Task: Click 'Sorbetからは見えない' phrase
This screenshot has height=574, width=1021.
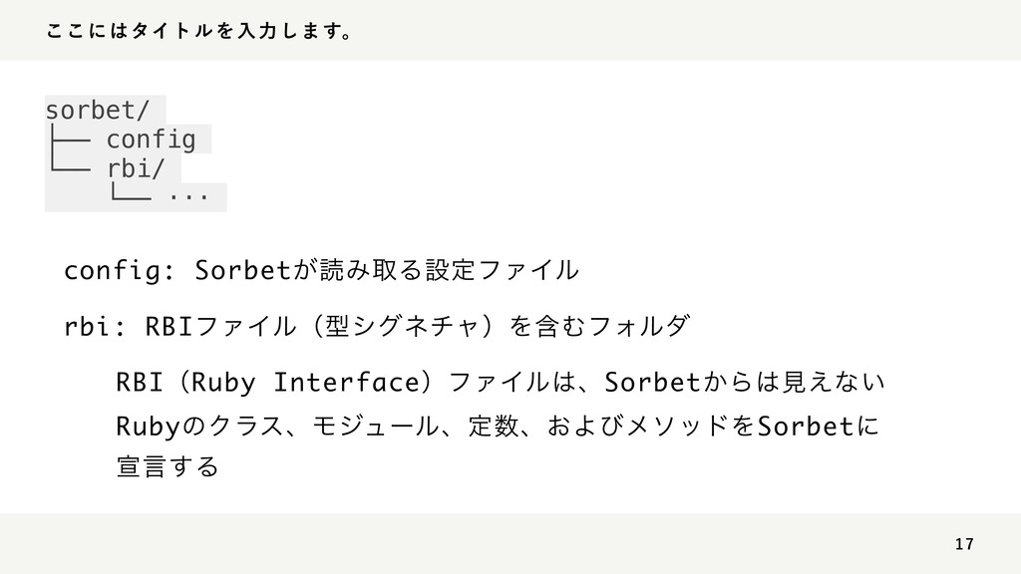Action: 745,382
